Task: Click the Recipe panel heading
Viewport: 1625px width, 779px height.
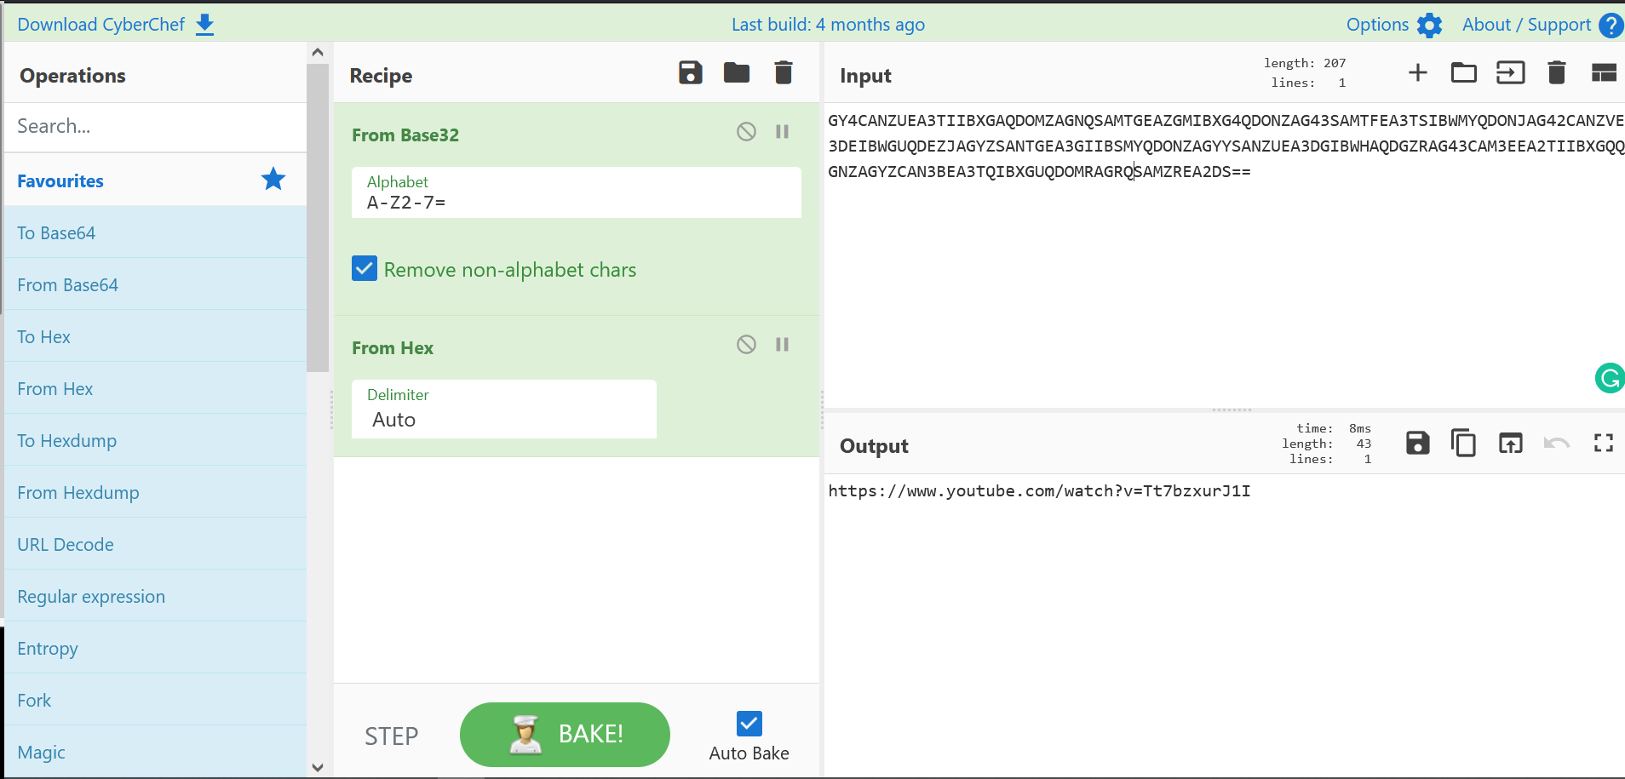Action: pos(381,75)
